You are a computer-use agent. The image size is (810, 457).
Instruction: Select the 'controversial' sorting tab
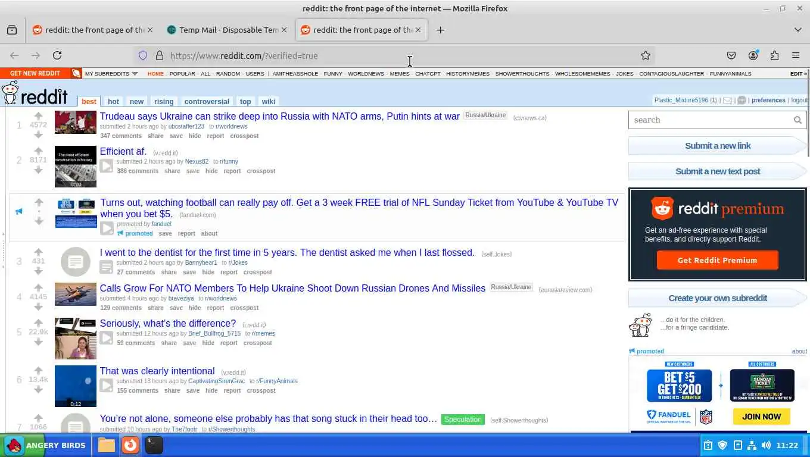click(x=207, y=101)
